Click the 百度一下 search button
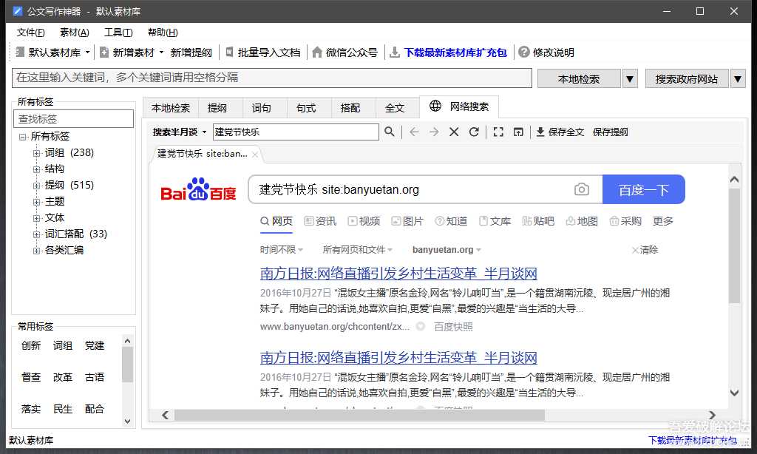The width and height of the screenshot is (757, 454). click(643, 189)
